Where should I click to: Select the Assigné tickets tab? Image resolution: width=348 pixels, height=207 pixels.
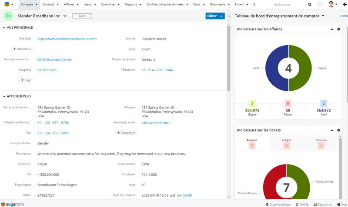coord(287,144)
